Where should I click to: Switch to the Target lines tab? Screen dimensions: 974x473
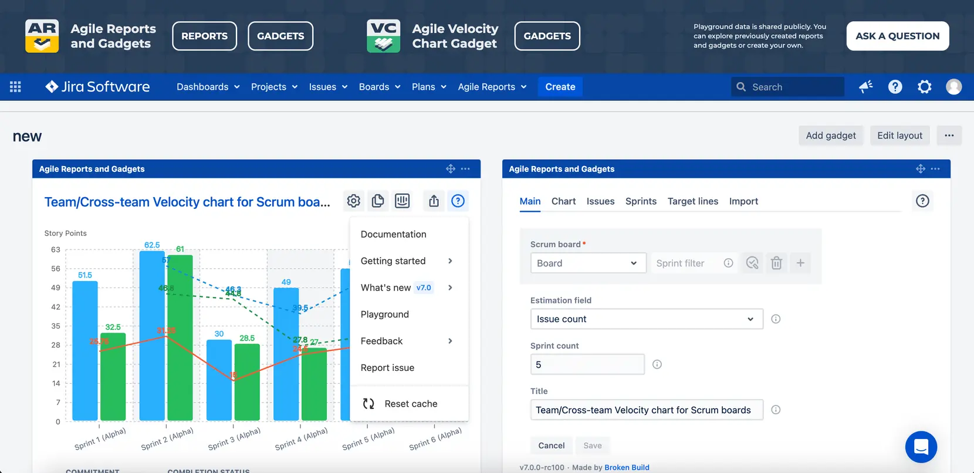tap(692, 201)
